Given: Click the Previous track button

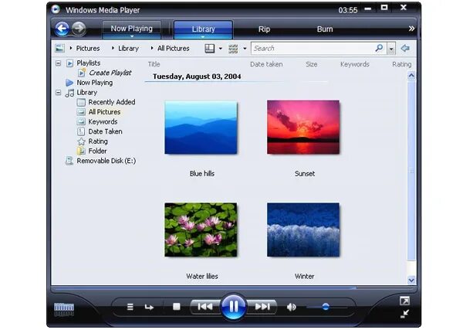Looking at the screenshot, I should click(205, 307).
